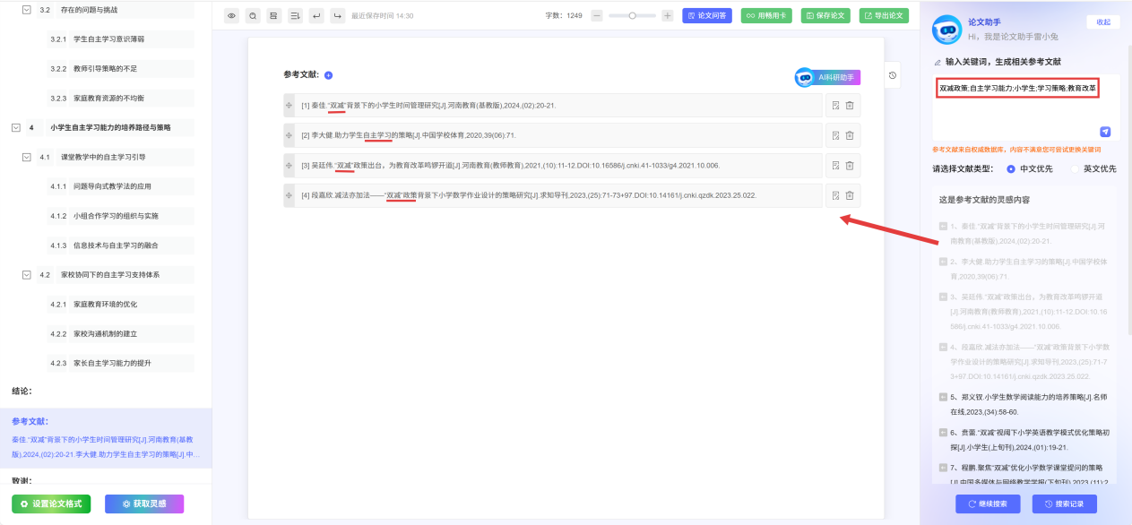Collapse section 4.1 课堂教学中的自主学习引导 expander

[x=27, y=157]
